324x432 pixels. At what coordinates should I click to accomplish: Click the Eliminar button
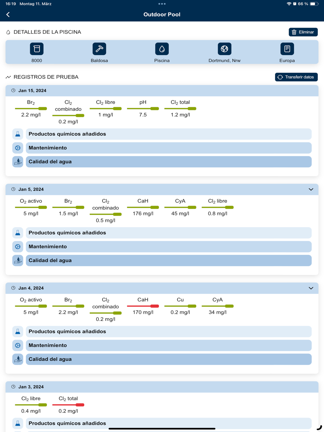pos(303,32)
